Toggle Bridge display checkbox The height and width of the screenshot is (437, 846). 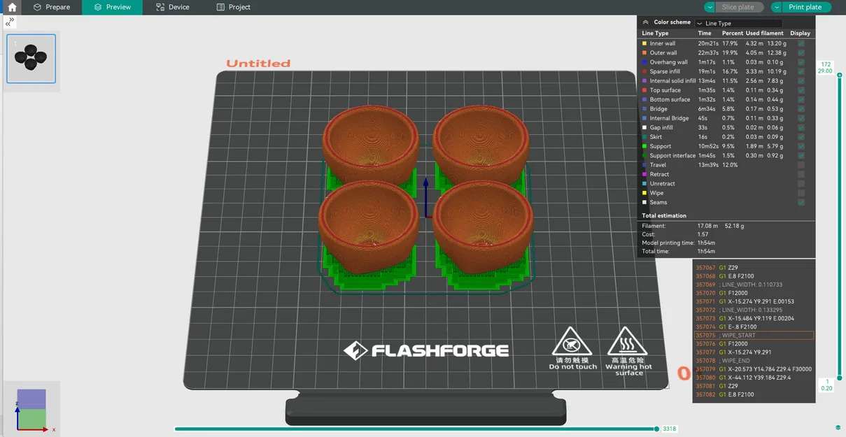coord(801,108)
